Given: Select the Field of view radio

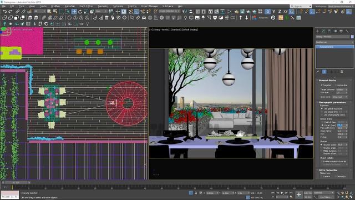Looking at the screenshot, I should point(322,122).
